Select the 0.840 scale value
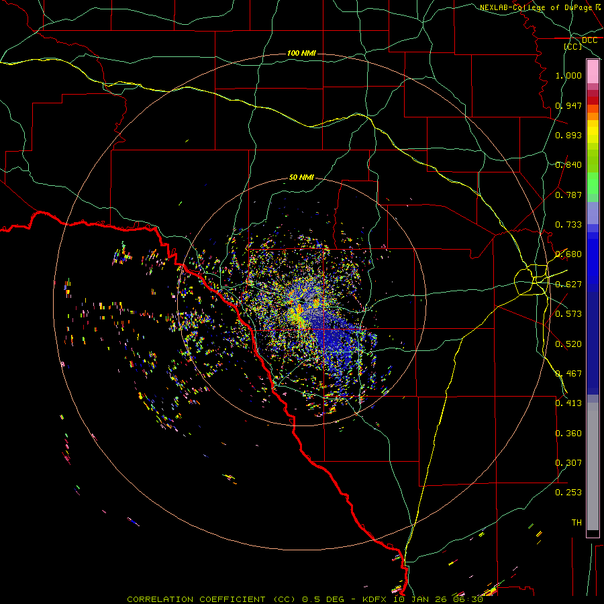 (x=568, y=165)
